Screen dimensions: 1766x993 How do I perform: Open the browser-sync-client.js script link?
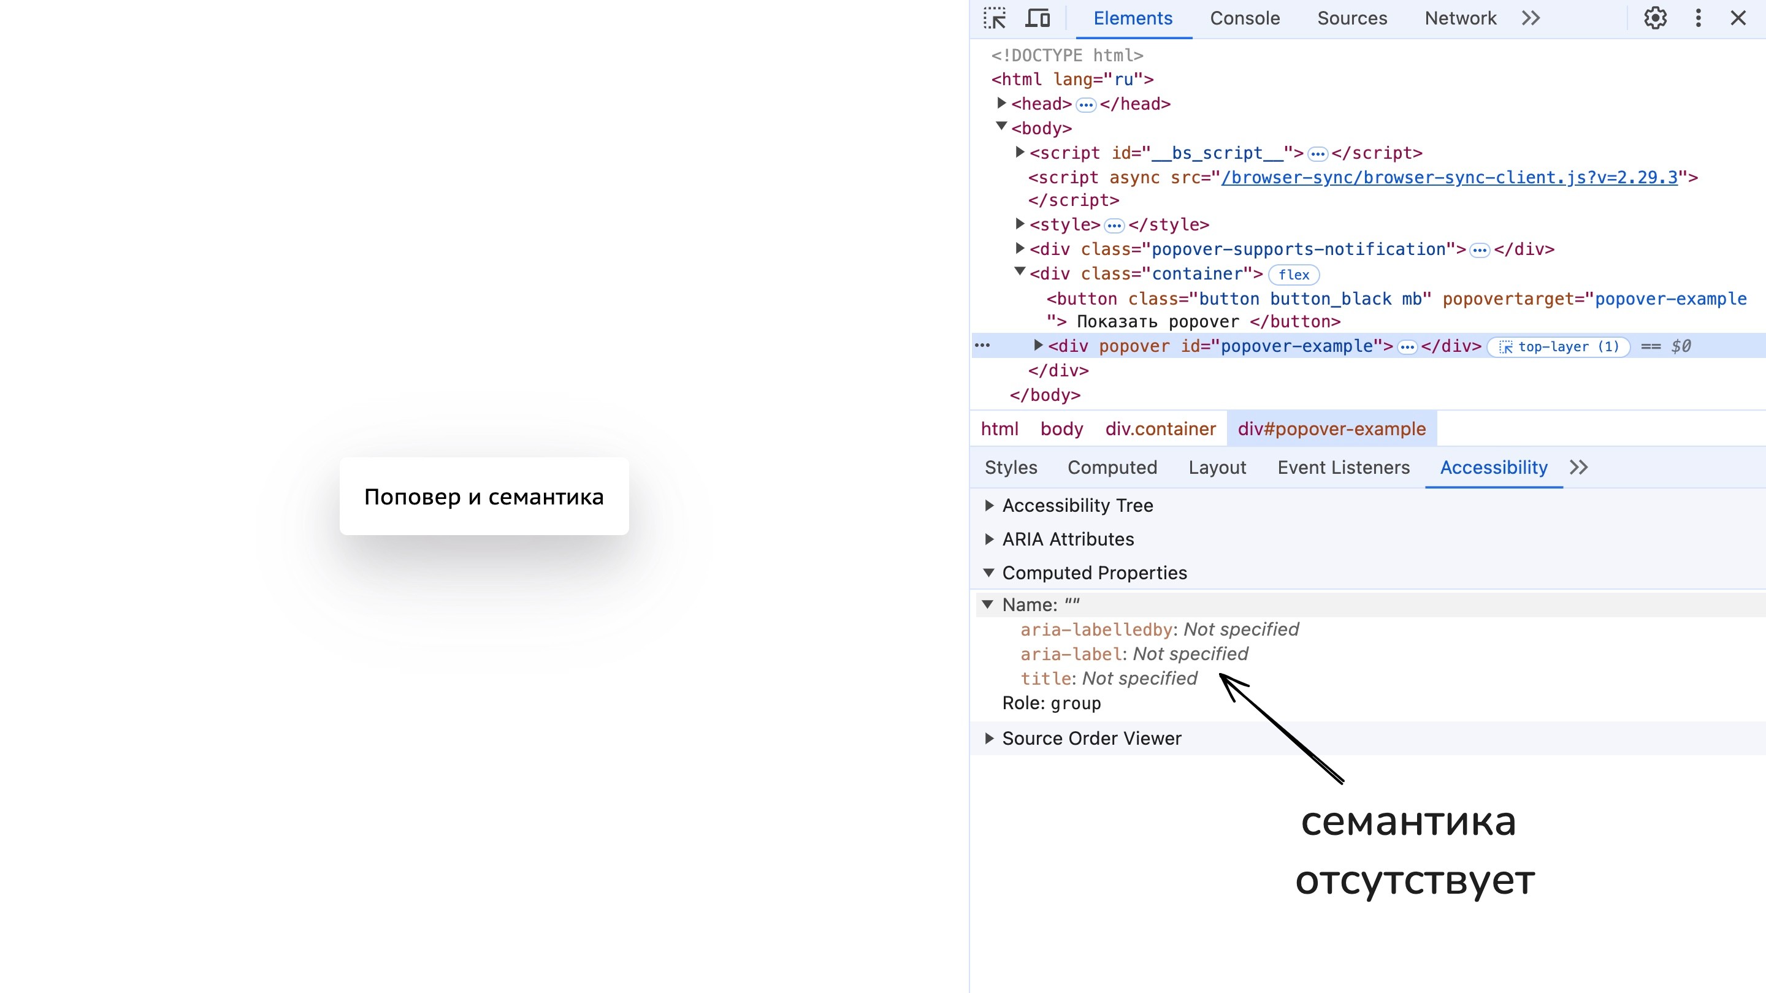click(1448, 178)
